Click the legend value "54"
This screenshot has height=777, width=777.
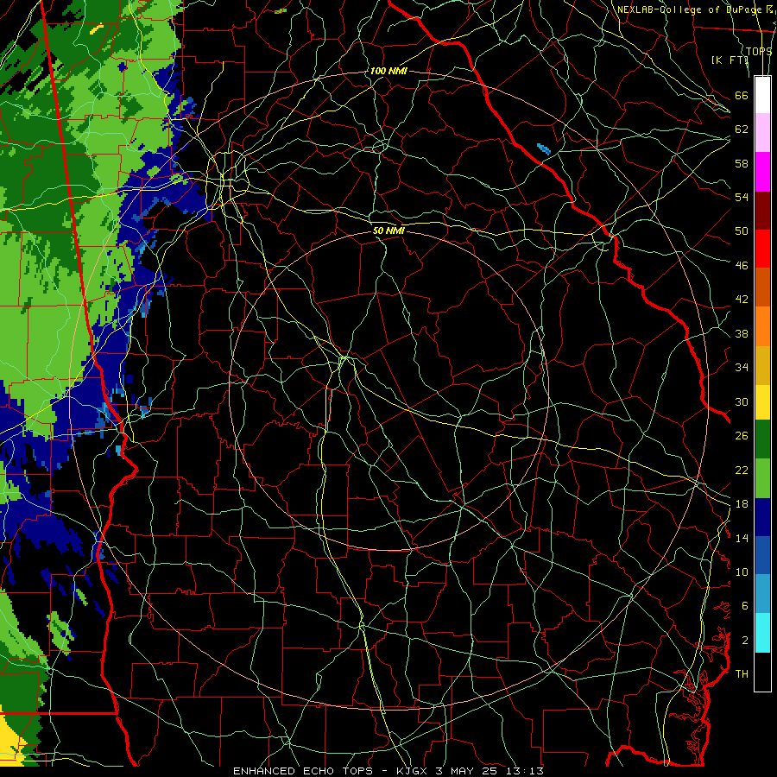[742, 197]
